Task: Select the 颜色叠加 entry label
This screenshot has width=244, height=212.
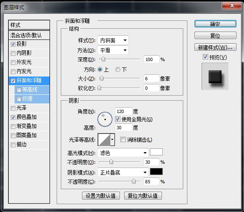Action: 27,117
